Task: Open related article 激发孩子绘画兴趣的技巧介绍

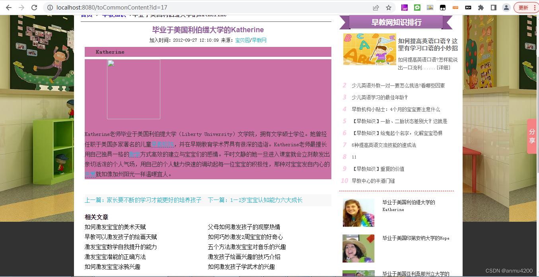Action: click(x=244, y=257)
